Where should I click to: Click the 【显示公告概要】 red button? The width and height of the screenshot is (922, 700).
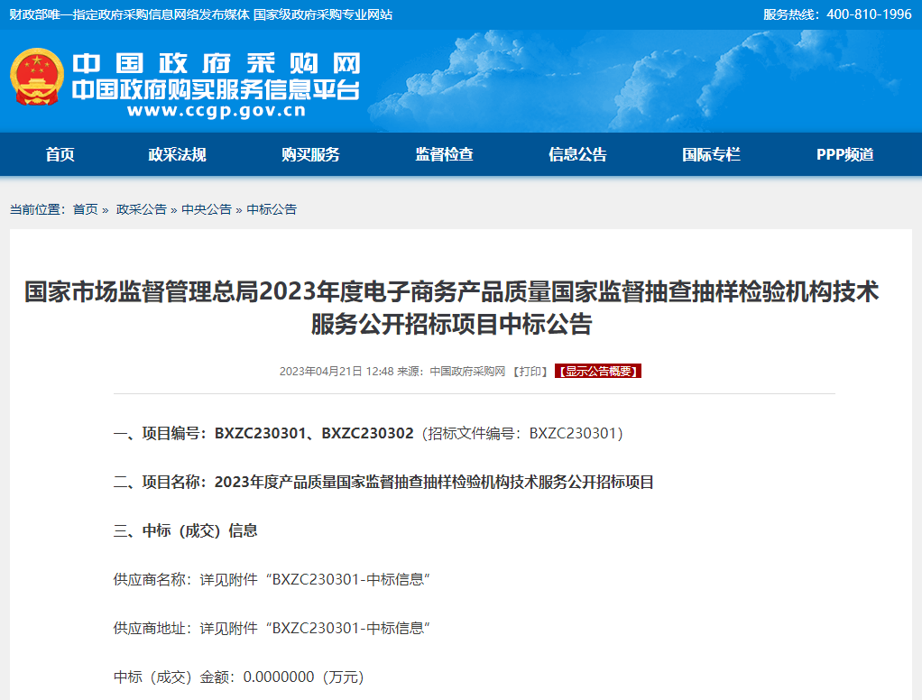tap(596, 370)
